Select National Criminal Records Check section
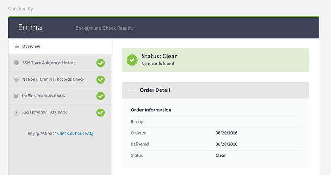The image size is (331, 175). coord(60,80)
